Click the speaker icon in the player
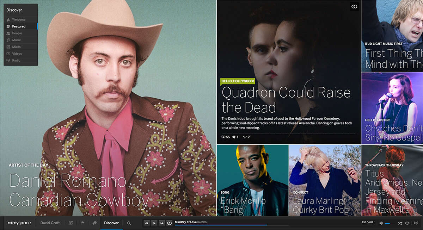423x230 pixels. 382,223
